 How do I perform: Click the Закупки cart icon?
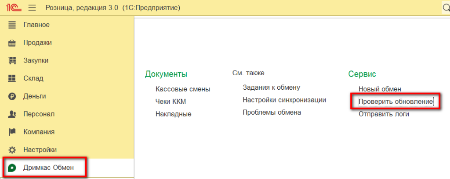point(12,60)
